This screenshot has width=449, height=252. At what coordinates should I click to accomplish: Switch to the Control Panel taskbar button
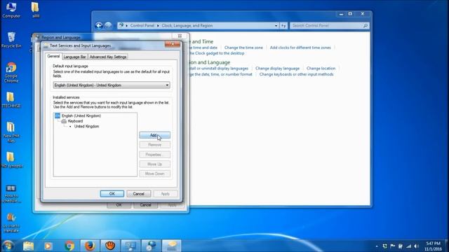click(130, 246)
